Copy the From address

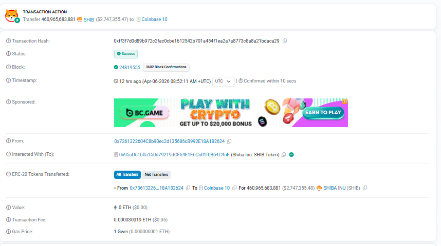pos(229,141)
